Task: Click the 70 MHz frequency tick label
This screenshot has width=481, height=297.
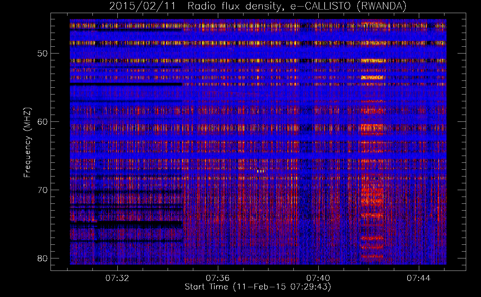Action: point(43,190)
